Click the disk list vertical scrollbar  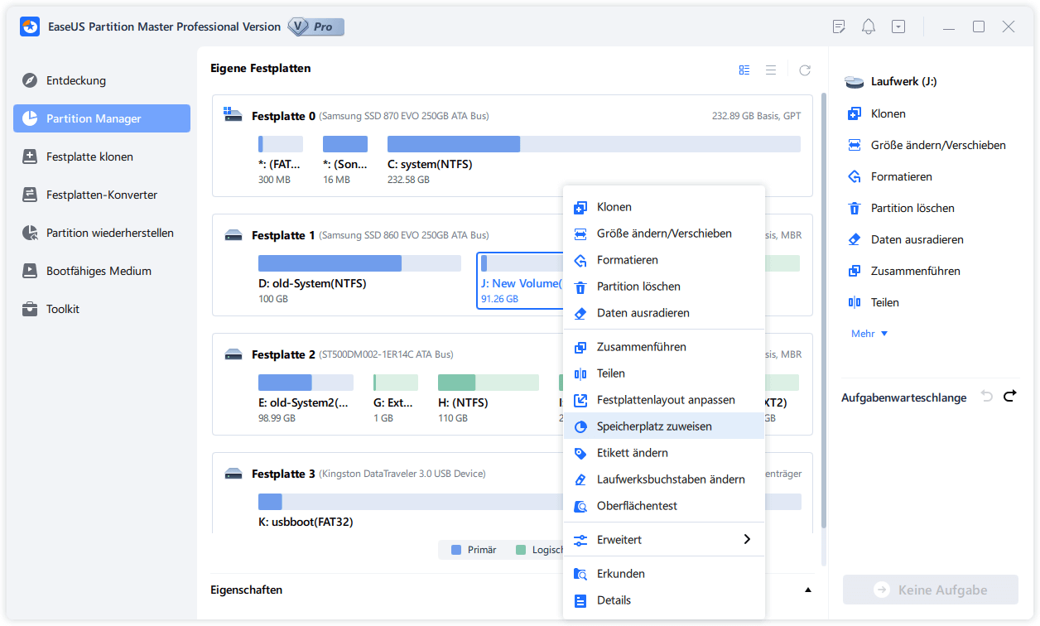pos(823,311)
